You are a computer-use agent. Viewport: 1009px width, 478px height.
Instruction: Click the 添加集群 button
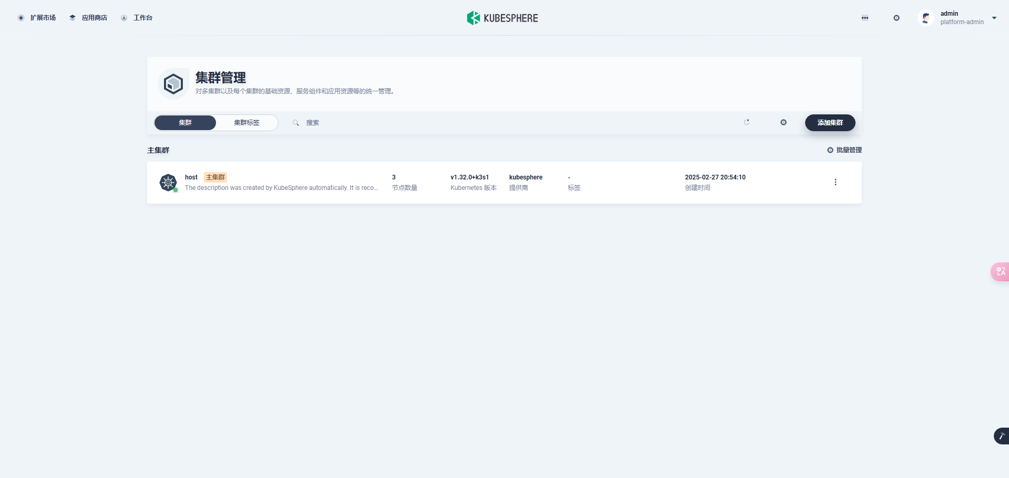point(830,123)
